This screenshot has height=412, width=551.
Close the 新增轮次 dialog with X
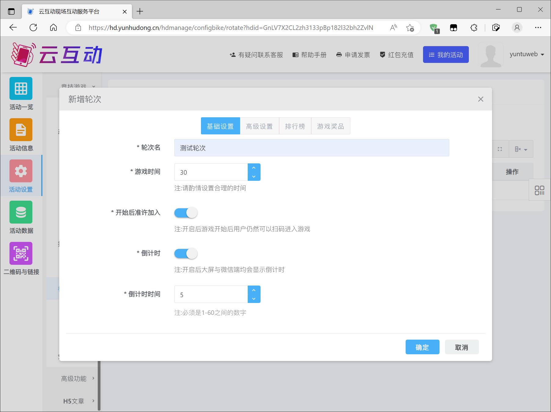[x=480, y=99]
